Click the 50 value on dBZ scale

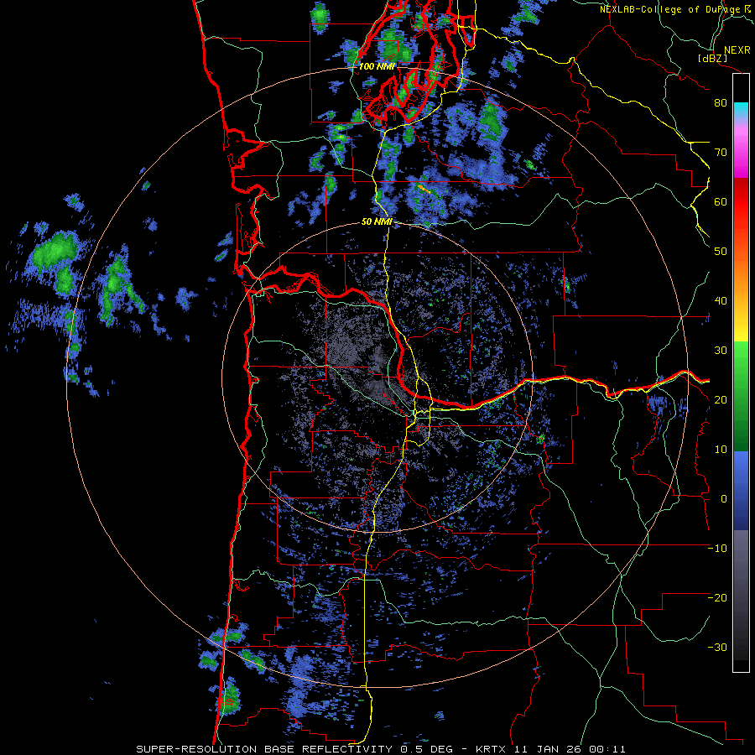click(x=721, y=252)
